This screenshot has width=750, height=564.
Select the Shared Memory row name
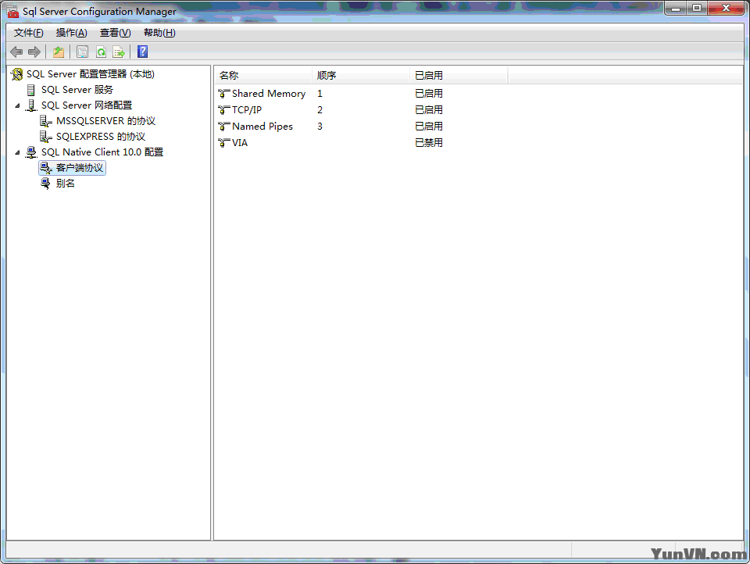(x=268, y=94)
